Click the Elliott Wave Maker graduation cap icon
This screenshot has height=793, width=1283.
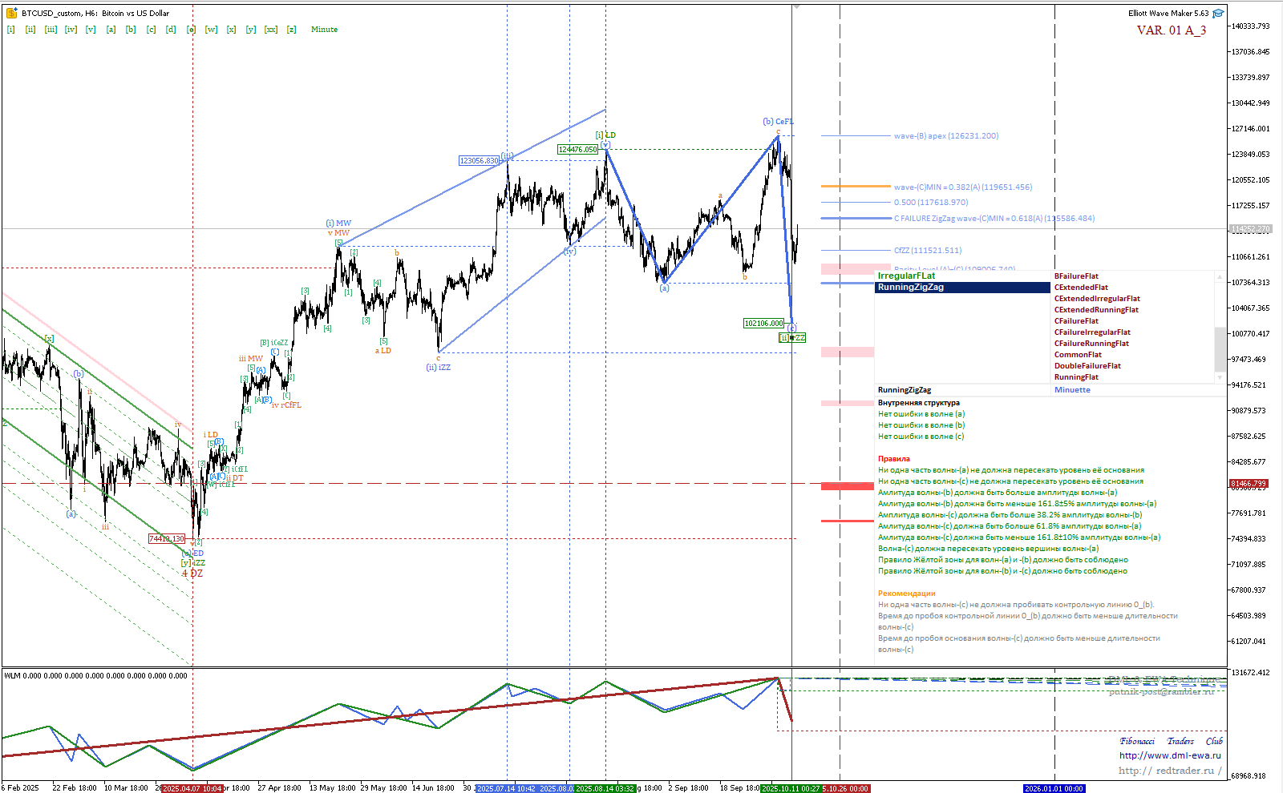[x=1218, y=13]
